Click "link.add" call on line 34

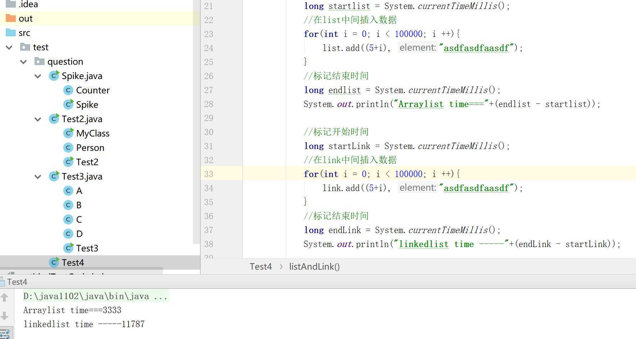(x=341, y=188)
